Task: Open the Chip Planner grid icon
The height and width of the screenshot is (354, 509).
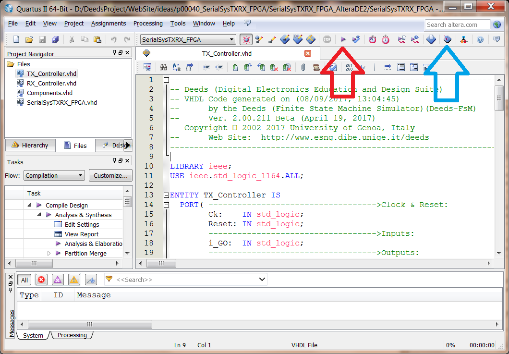Action: pyautogui.click(x=311, y=39)
